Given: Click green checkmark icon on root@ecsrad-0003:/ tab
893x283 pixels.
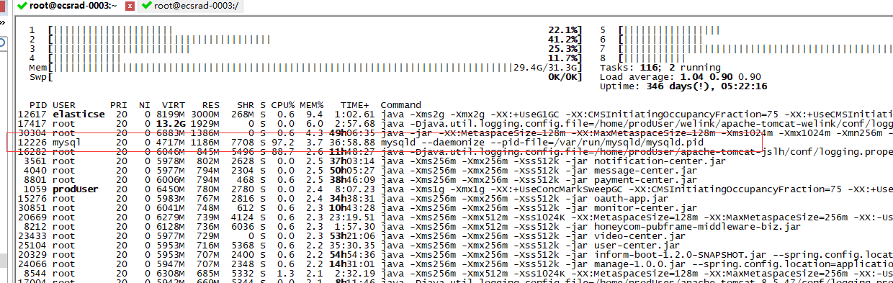Looking at the screenshot, I should 147,6.
